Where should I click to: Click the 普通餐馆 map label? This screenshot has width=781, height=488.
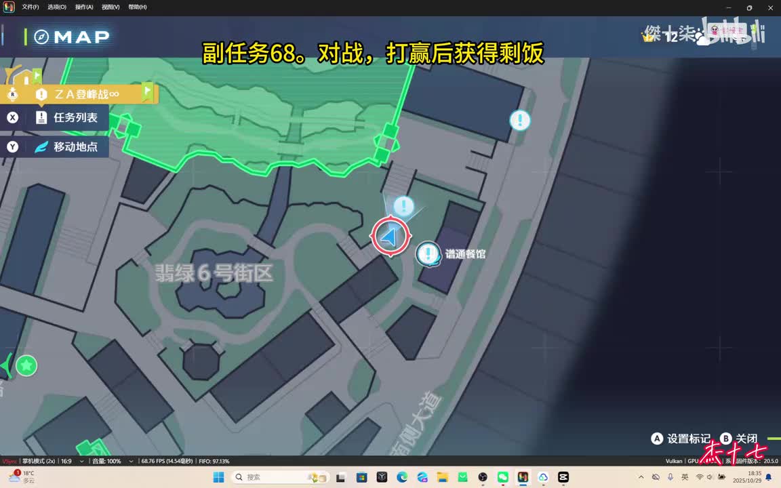point(465,254)
